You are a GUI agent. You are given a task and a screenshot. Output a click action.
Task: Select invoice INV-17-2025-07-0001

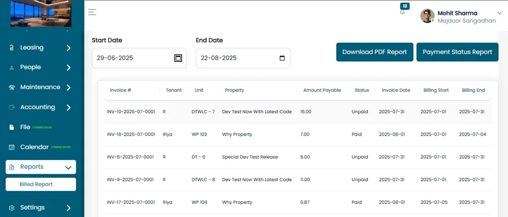pos(131,202)
